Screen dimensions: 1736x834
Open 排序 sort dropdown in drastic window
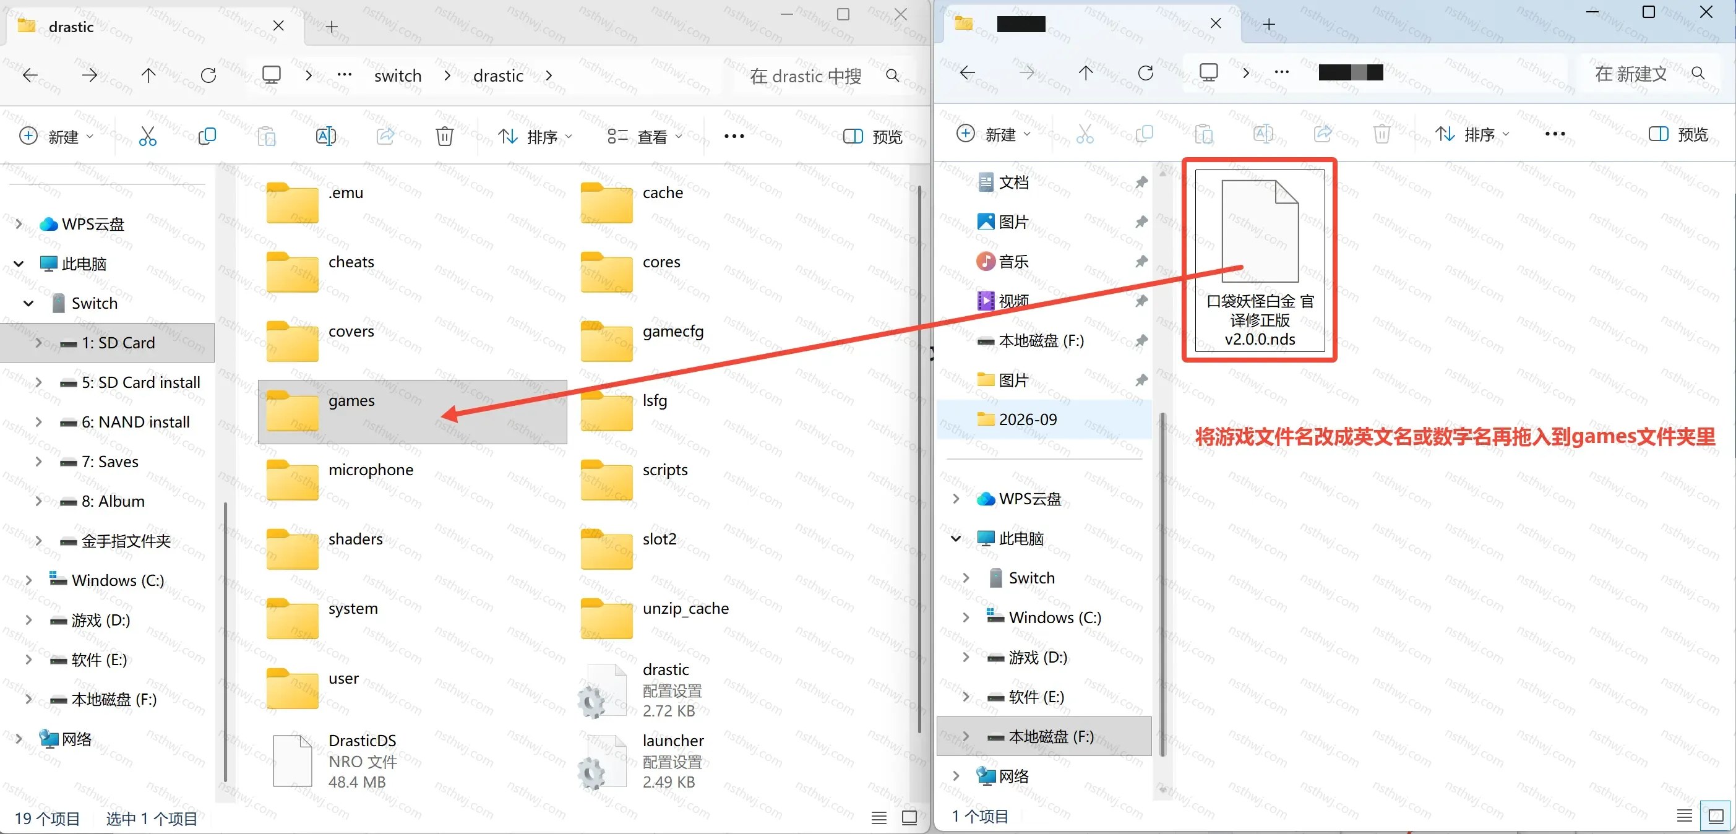(535, 137)
